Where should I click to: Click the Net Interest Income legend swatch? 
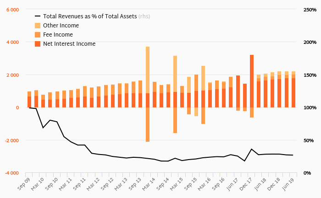coord(38,44)
